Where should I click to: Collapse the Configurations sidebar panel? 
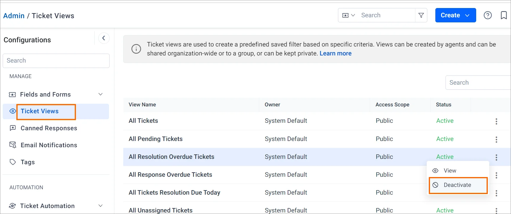[x=104, y=38]
